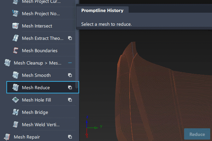Open Mesh Hole Fill option box
Image resolution: width=212 pixels, height=141 pixels.
pos(70,100)
